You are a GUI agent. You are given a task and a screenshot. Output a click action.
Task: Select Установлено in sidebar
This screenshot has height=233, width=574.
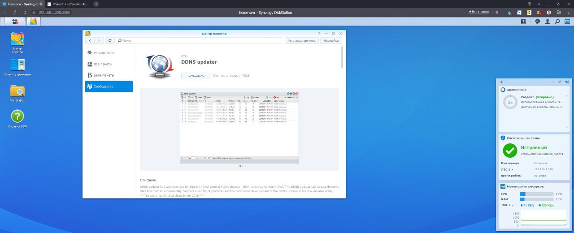(x=109, y=53)
